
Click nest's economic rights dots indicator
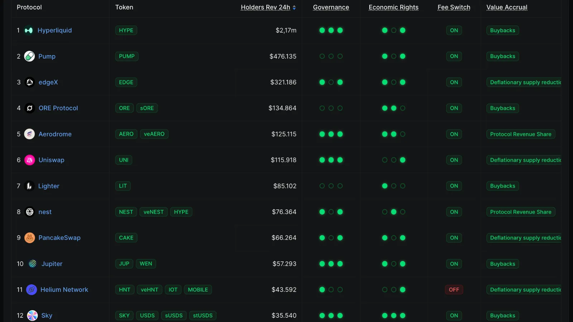tap(394, 212)
